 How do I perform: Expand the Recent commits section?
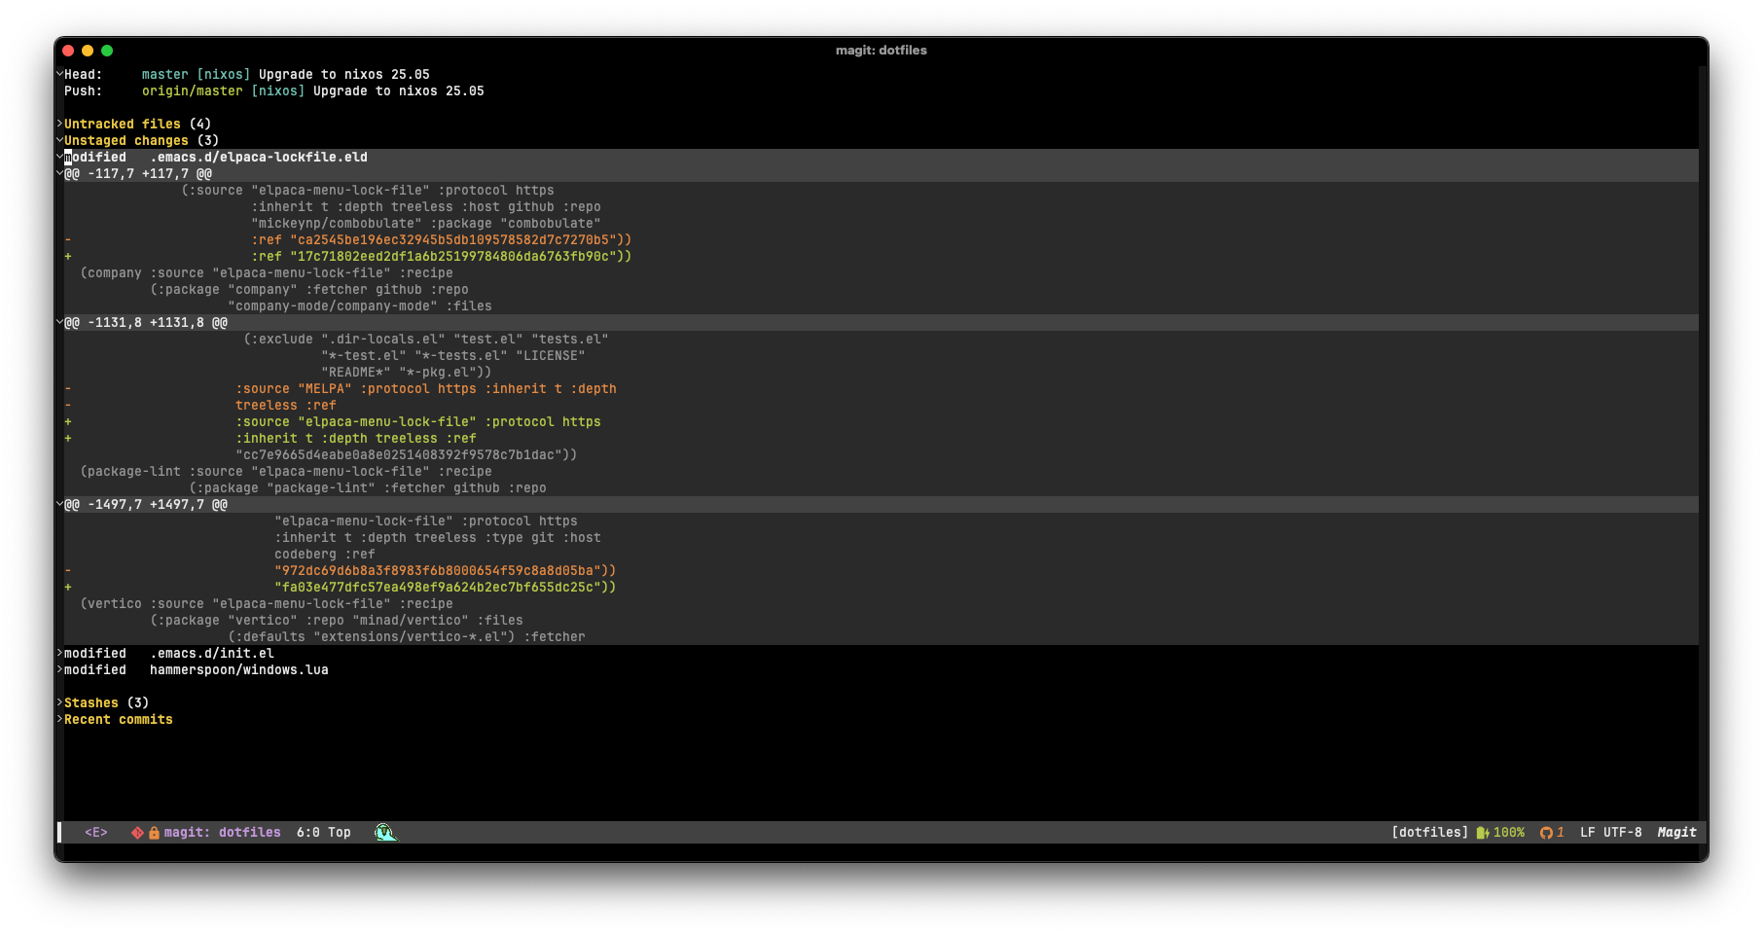pos(118,720)
